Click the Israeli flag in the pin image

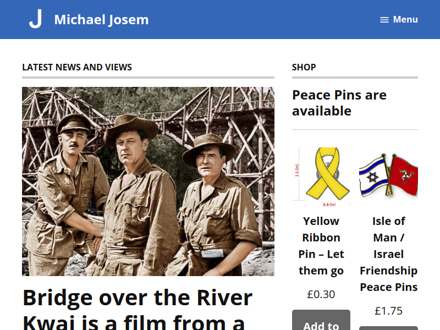pos(372,176)
